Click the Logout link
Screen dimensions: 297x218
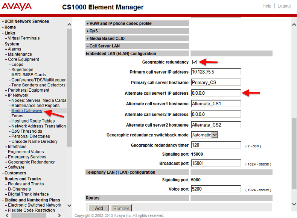284,6
